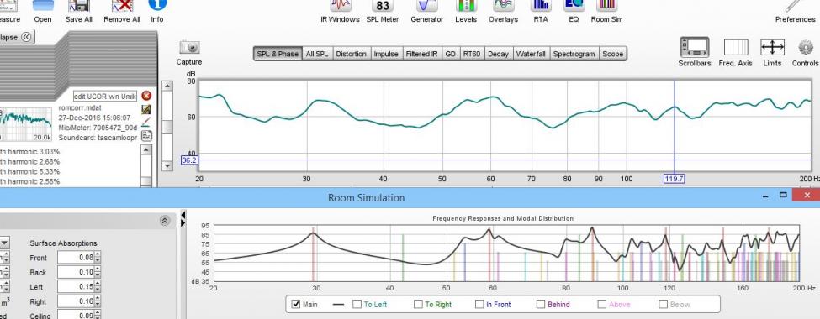Click the measurement name text field
The image size is (820, 319).
(x=104, y=96)
